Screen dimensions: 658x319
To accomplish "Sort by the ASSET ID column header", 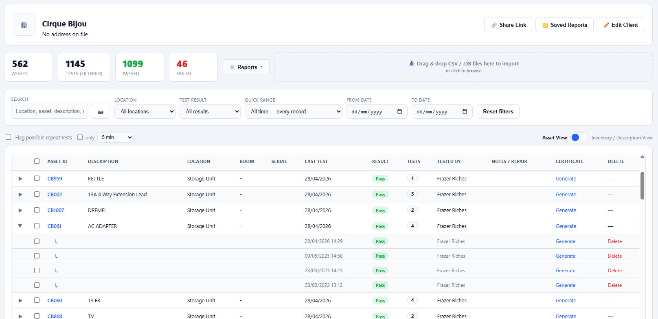I will click(57, 161).
